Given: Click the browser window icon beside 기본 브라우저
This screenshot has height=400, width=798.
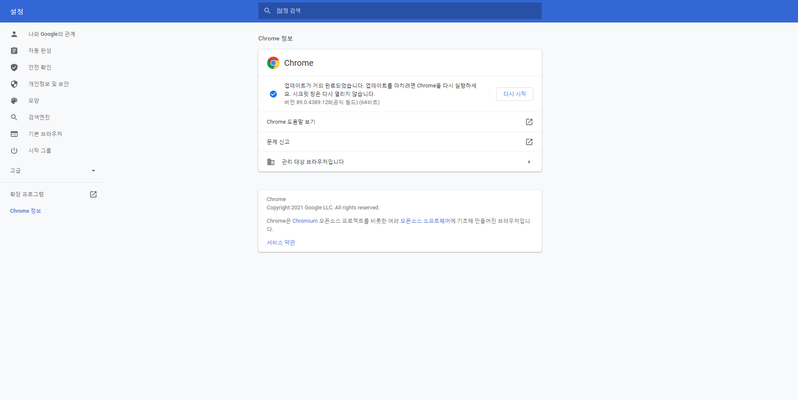Looking at the screenshot, I should (14, 134).
